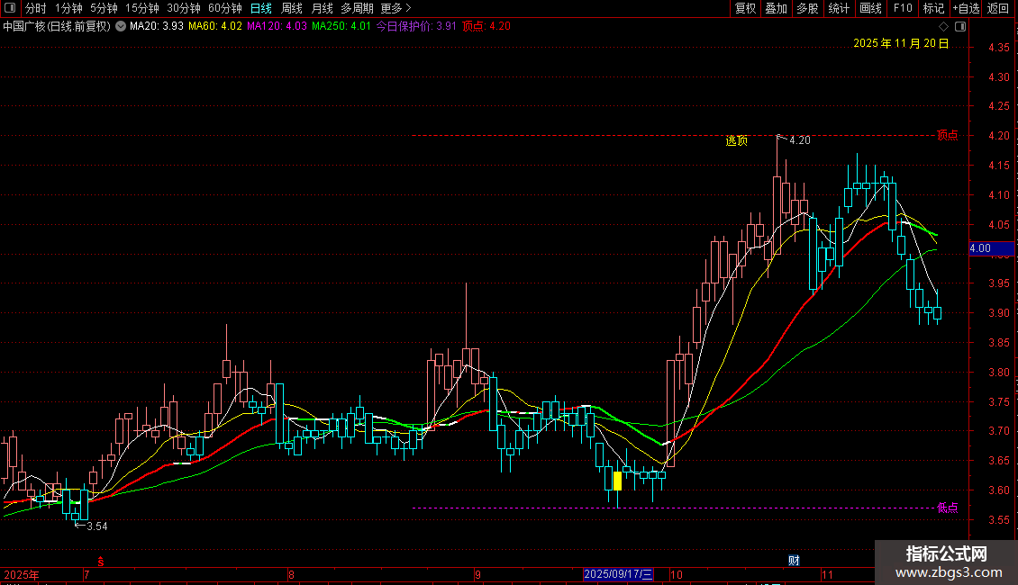The height and width of the screenshot is (585, 1018).
Task: Switch to 1分钟 period
Action: point(68,8)
